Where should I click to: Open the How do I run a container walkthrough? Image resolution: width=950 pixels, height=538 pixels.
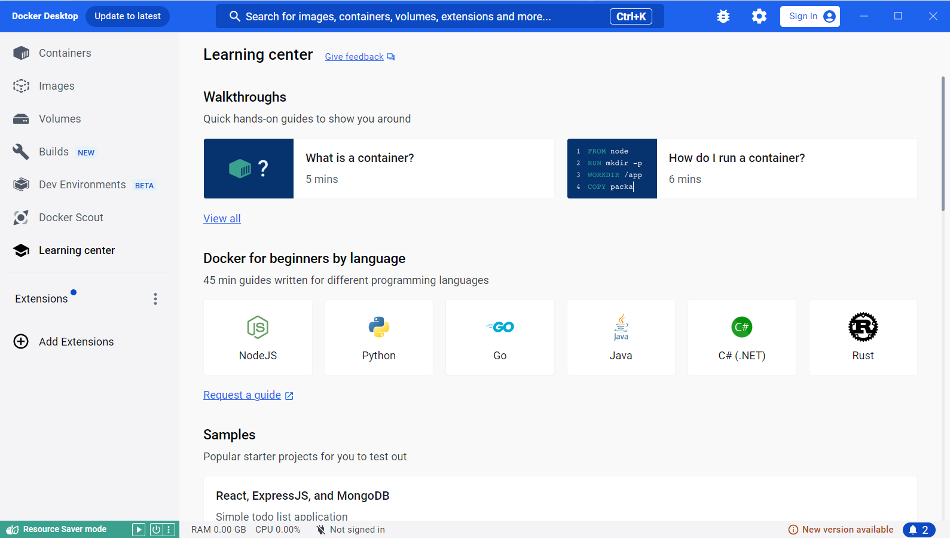[742, 169]
